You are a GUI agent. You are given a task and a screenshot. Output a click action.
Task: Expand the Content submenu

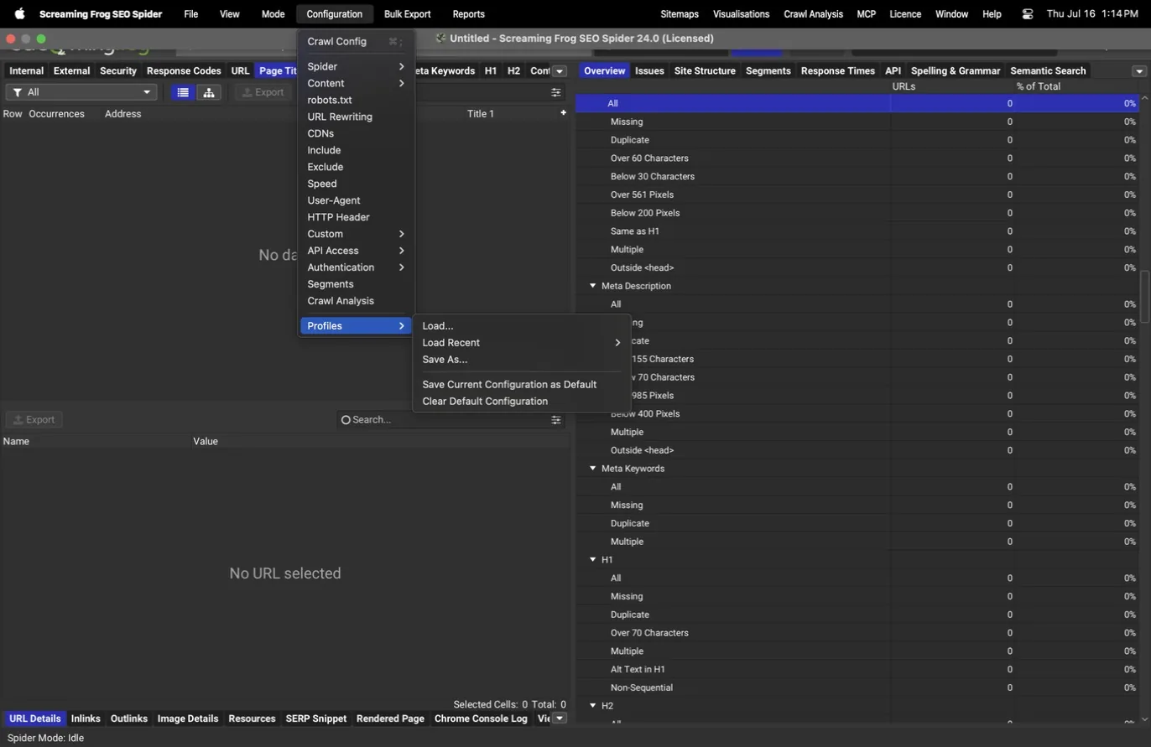click(x=356, y=83)
